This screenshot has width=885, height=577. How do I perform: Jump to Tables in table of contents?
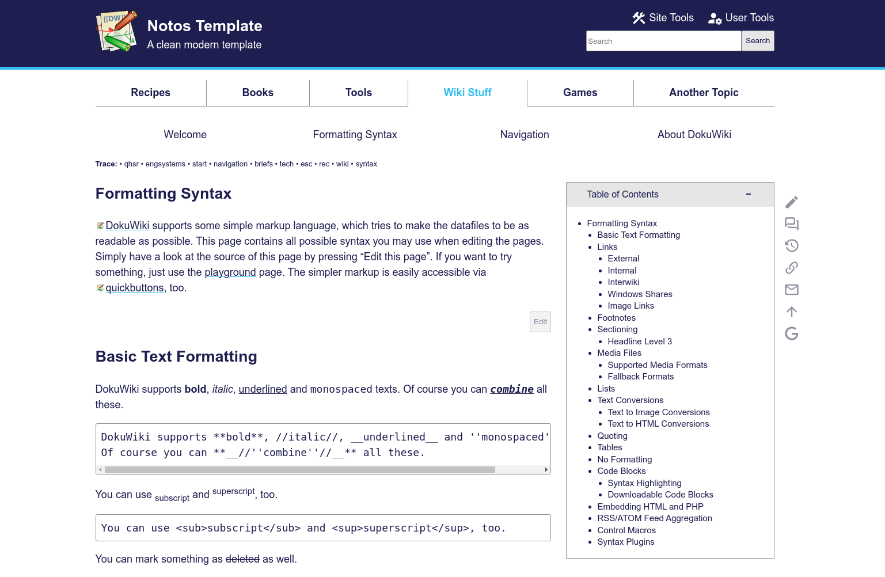pyautogui.click(x=610, y=447)
